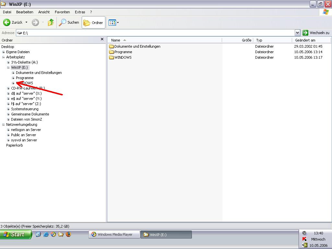
Task: Open the ? help menu
Action: click(x=91, y=12)
